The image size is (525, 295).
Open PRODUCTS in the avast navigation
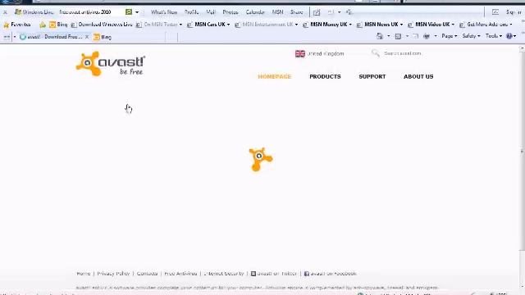click(325, 76)
